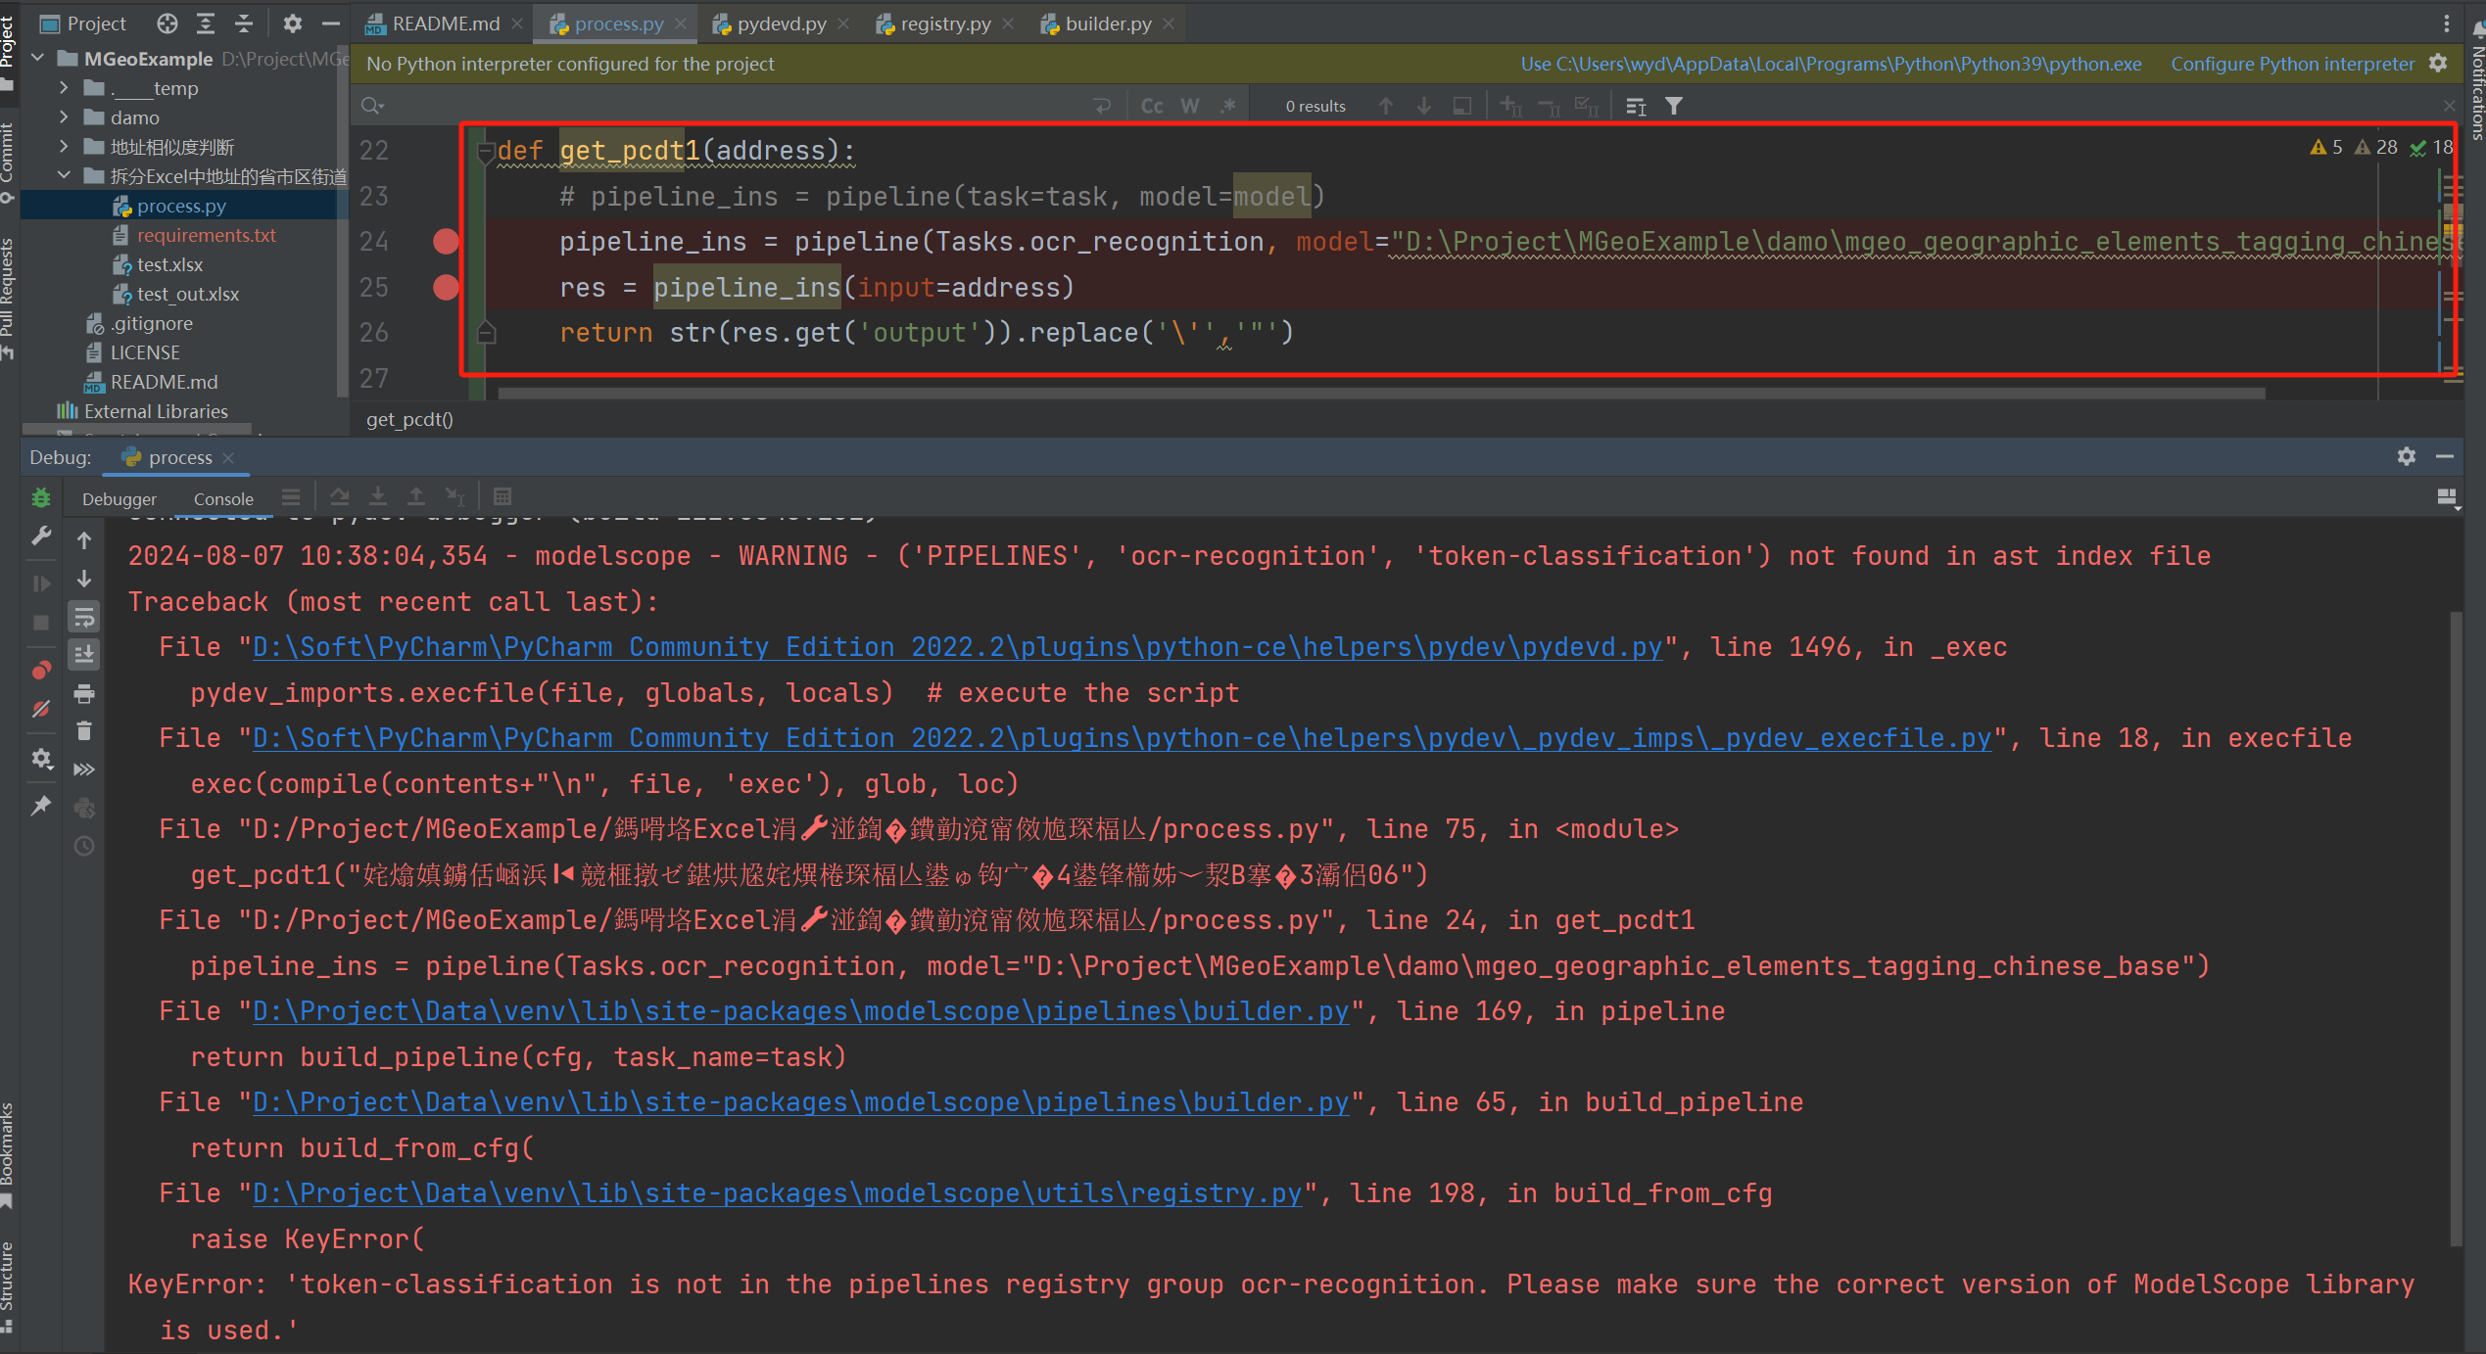The width and height of the screenshot is (2486, 1354).
Task: Print console output
Action: coord(84,693)
